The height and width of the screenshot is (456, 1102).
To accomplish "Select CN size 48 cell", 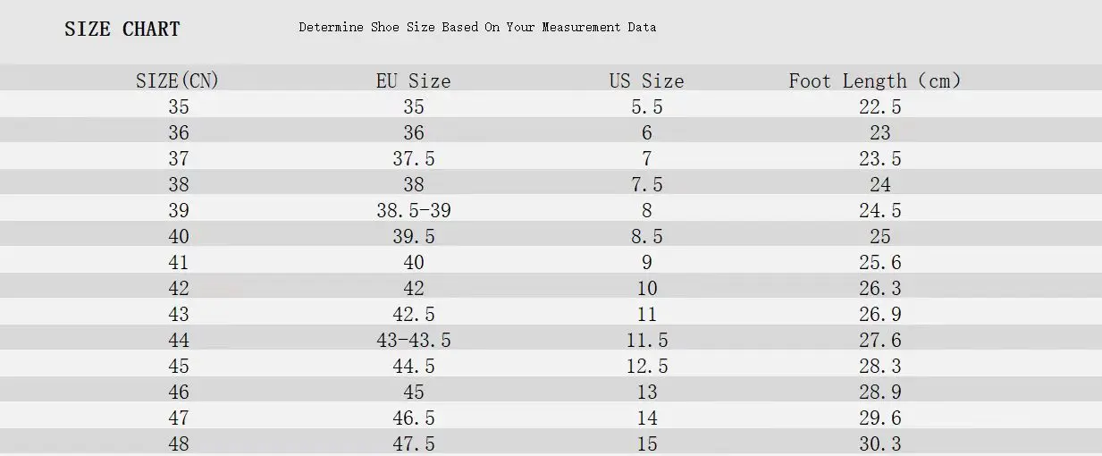I will (179, 443).
